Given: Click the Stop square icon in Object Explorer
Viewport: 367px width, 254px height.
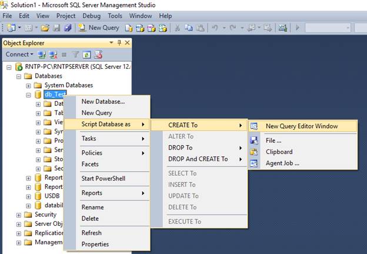Looking at the screenshot, I should point(64,55).
